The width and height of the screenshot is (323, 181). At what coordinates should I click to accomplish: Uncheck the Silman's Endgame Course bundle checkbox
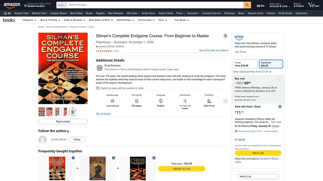coord(73,158)
